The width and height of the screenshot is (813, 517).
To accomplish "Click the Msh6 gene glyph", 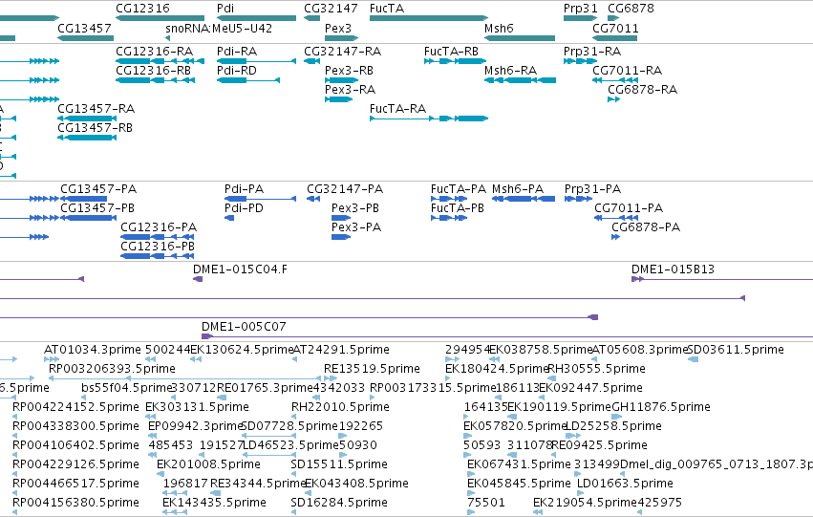I will tap(520, 38).
